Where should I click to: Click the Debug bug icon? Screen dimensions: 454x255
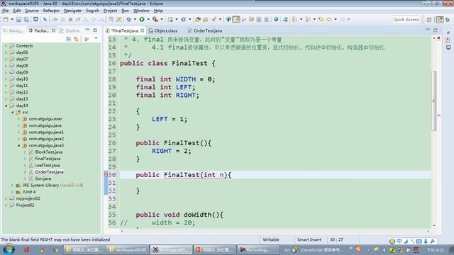[128, 19]
